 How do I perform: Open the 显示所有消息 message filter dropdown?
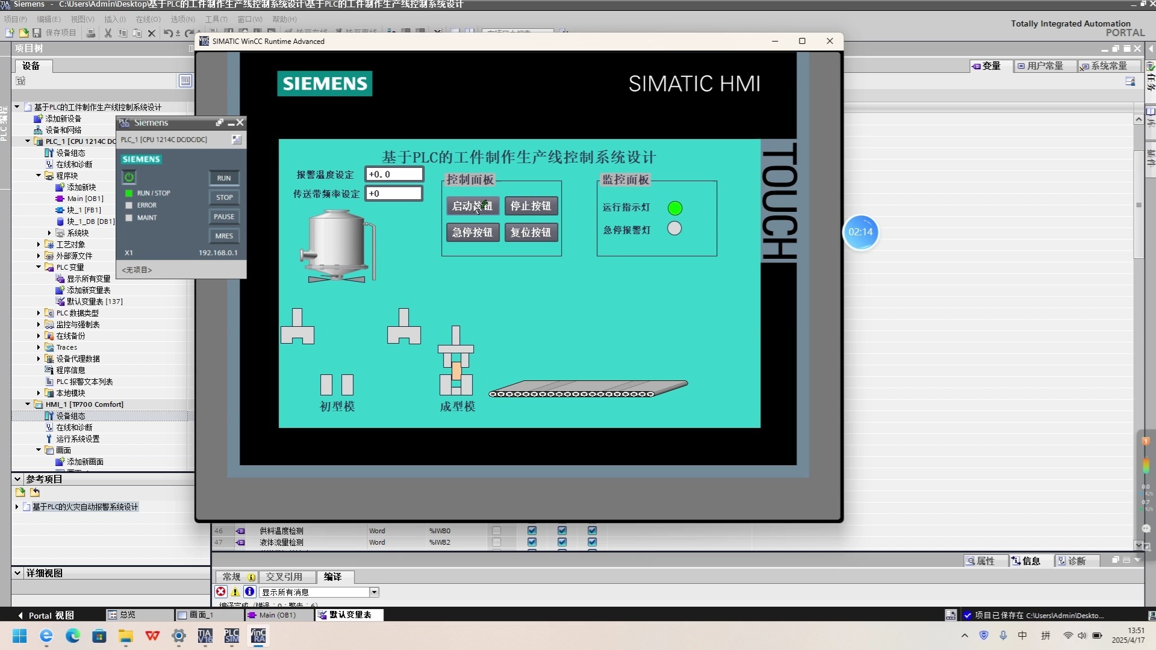tap(374, 592)
